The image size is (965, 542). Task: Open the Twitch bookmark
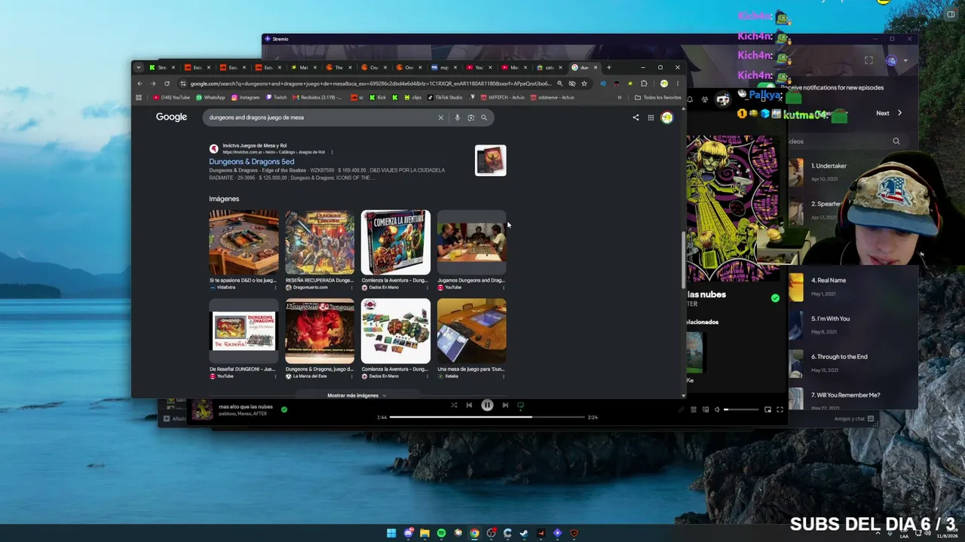(x=275, y=97)
